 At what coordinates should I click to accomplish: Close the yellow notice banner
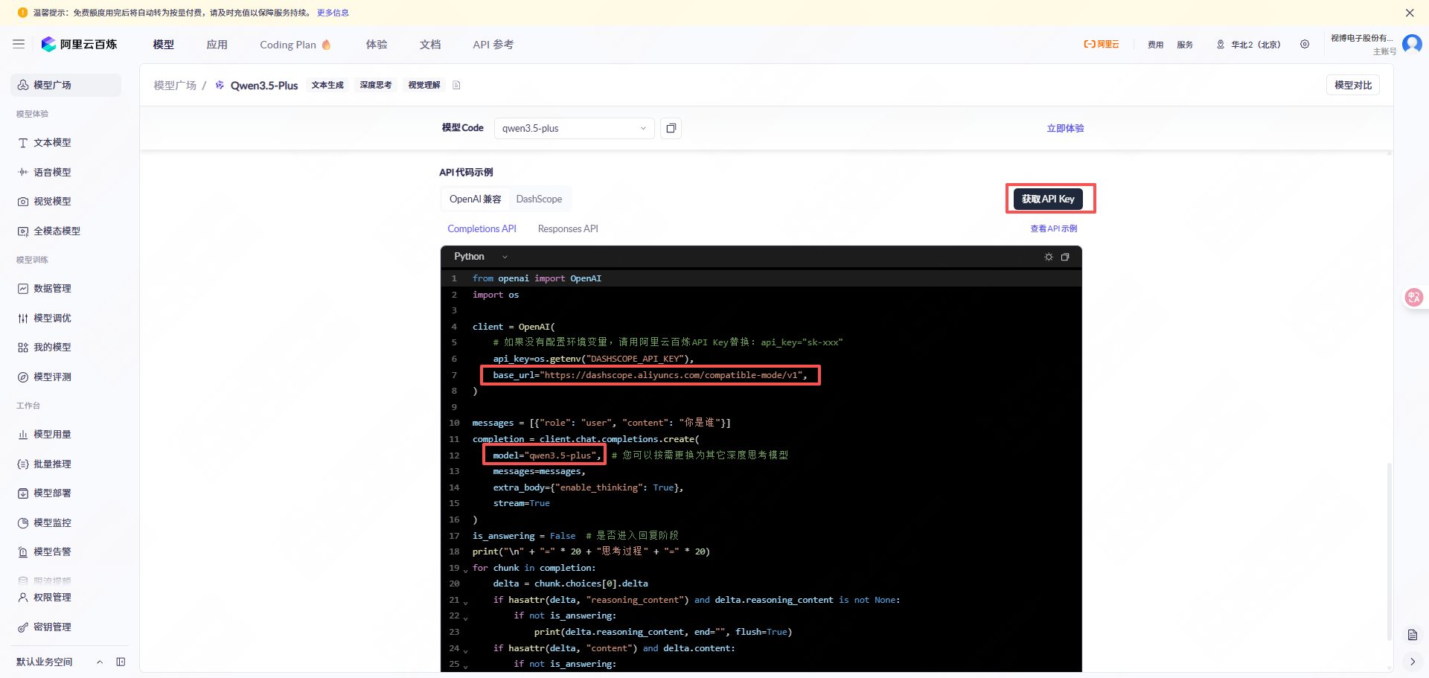(1410, 13)
